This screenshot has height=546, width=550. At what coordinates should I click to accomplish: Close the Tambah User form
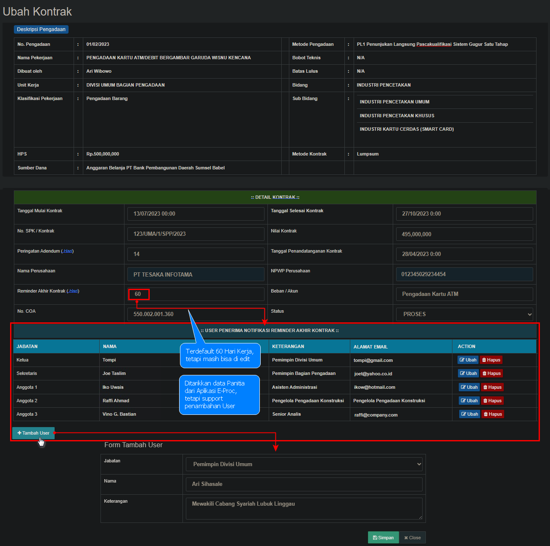point(412,538)
